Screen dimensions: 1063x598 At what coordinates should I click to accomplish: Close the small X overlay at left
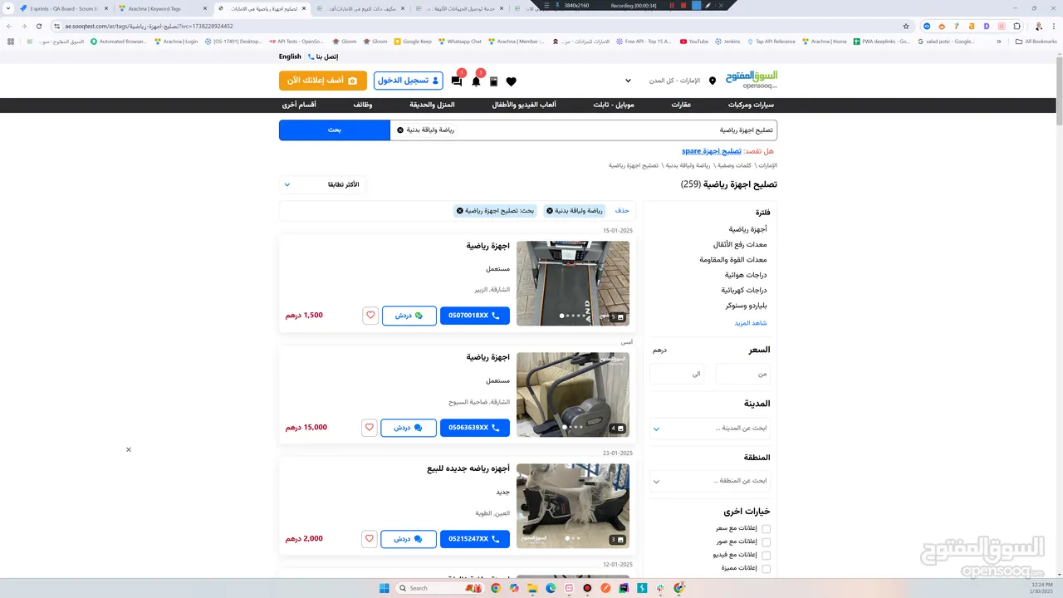(x=129, y=449)
